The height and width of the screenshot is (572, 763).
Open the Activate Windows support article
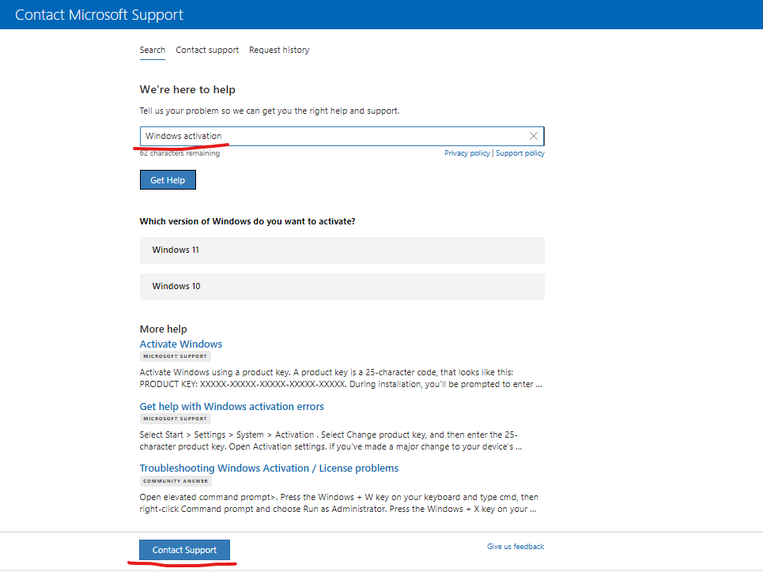(x=180, y=344)
